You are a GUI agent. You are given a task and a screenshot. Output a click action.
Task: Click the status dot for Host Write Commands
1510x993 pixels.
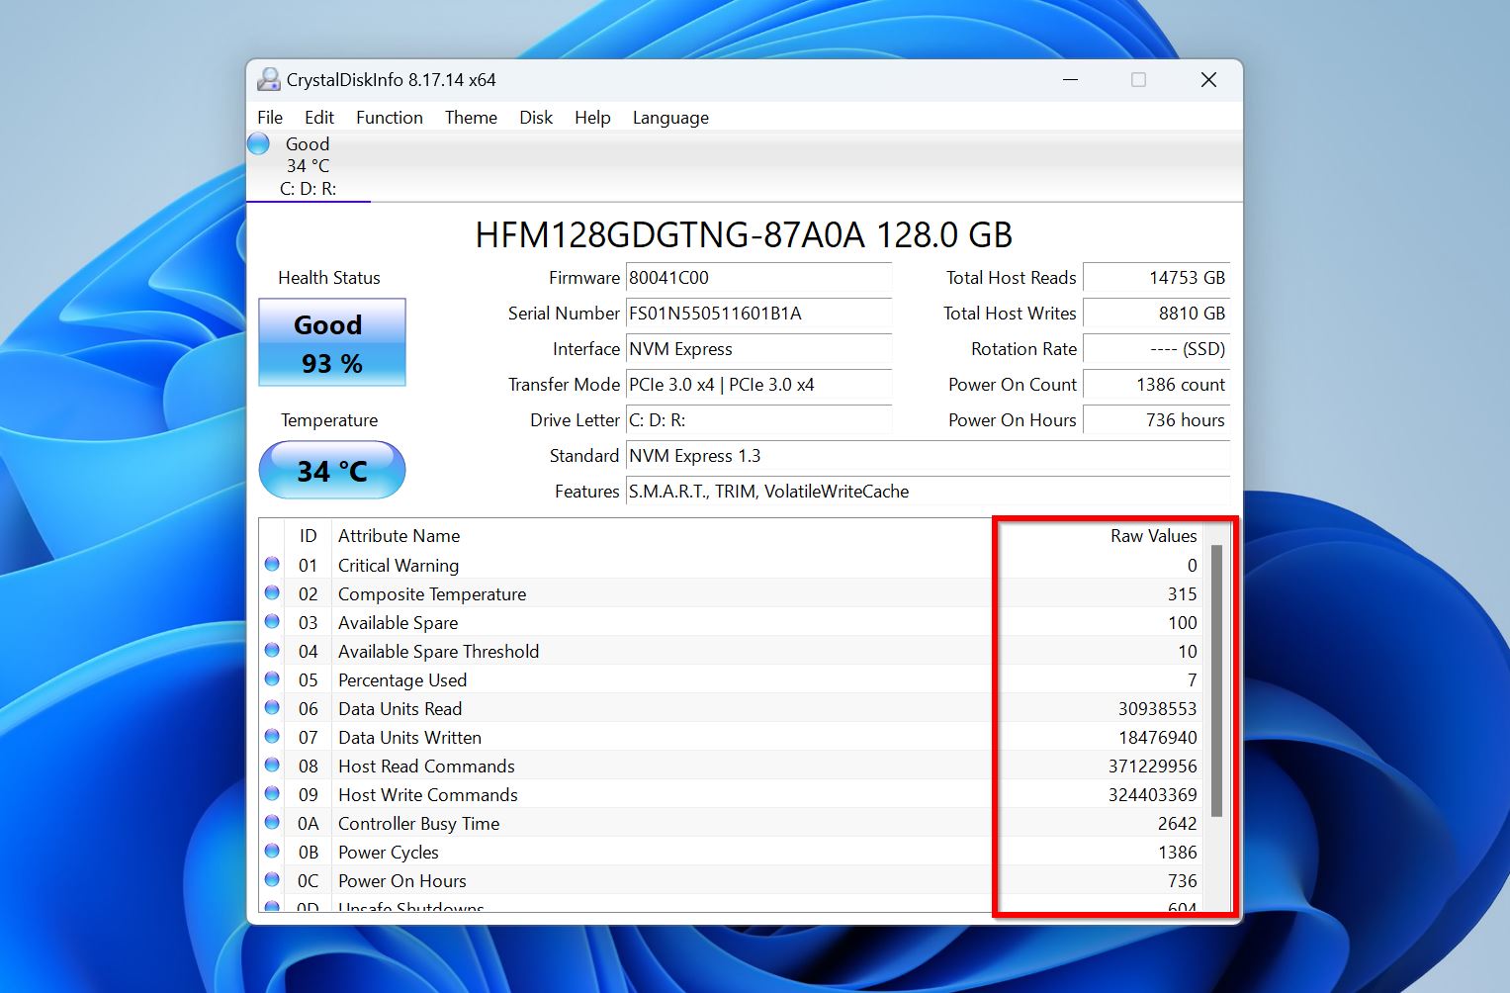(272, 794)
